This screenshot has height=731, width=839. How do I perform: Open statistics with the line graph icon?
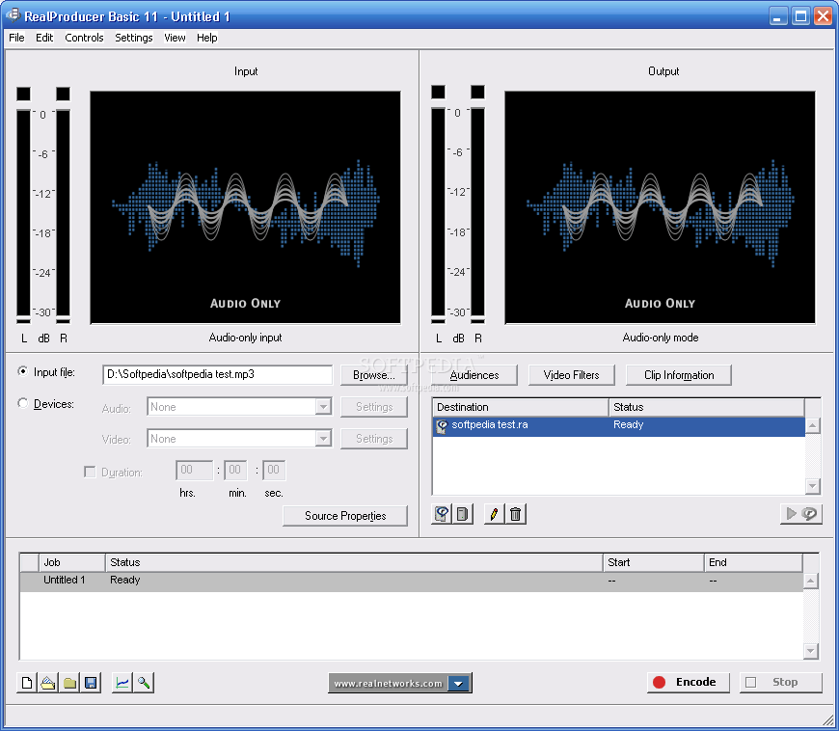click(x=122, y=683)
